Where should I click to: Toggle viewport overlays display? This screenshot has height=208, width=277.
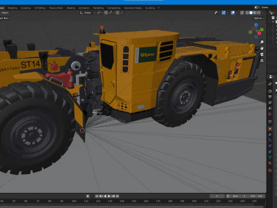pos(233,13)
